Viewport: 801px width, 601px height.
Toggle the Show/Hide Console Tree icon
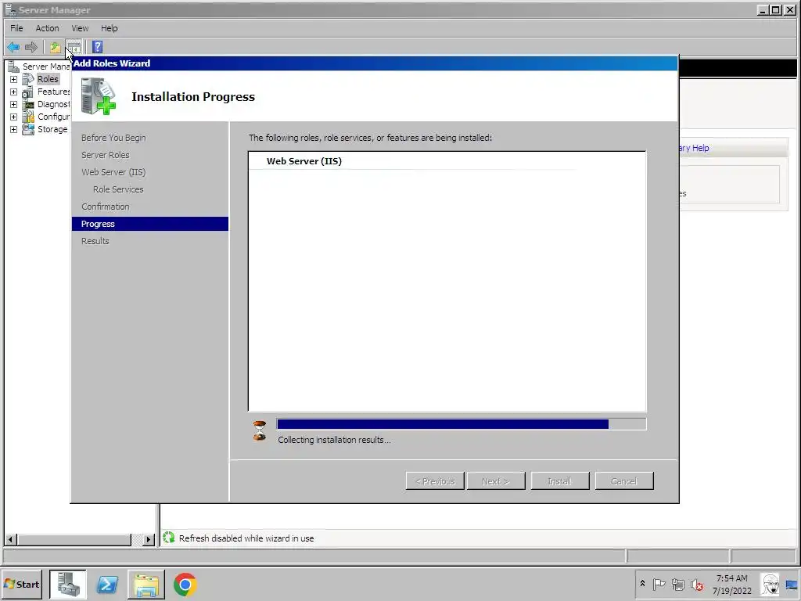[74, 48]
